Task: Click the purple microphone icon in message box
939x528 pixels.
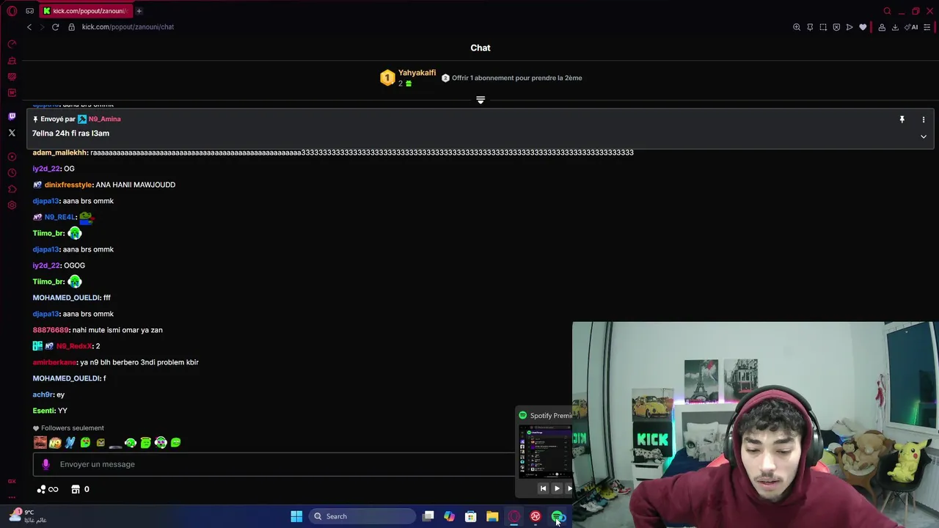Action: pyautogui.click(x=45, y=464)
